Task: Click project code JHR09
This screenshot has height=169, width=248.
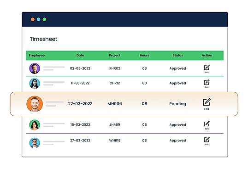Action: point(115,124)
